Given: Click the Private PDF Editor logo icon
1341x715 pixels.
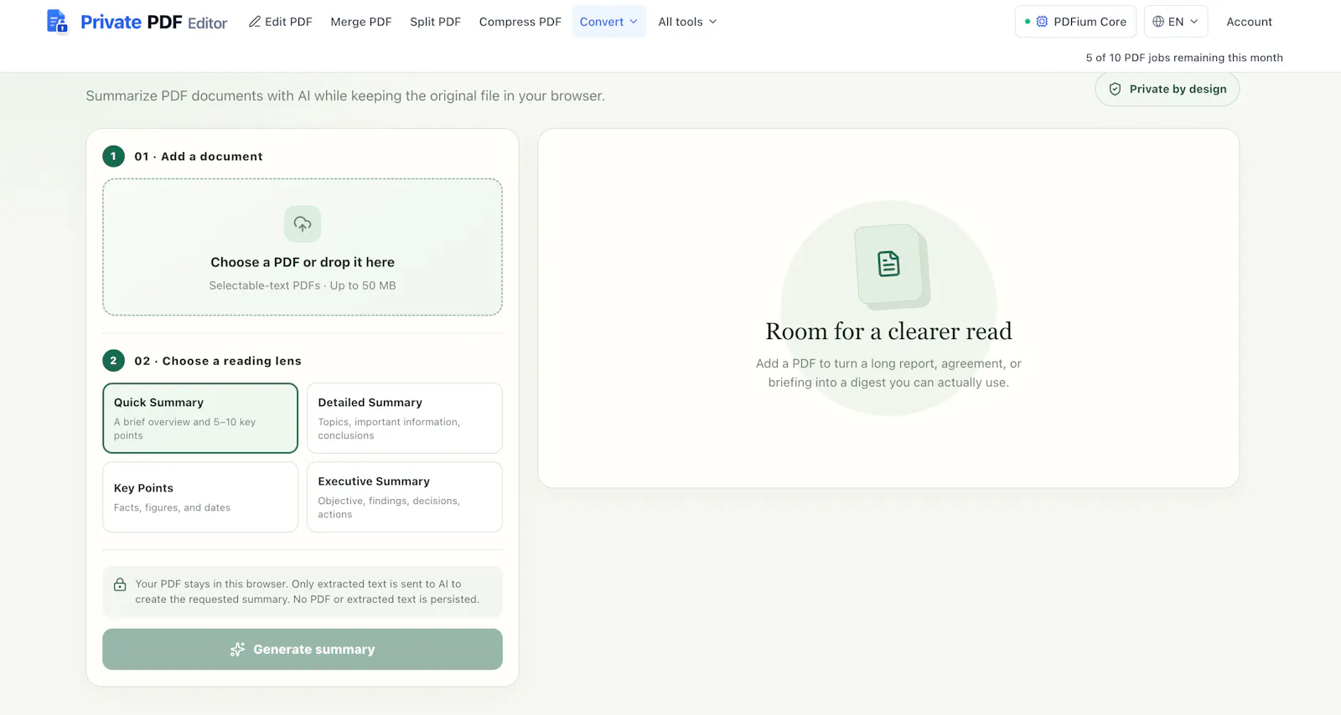Looking at the screenshot, I should coord(57,22).
